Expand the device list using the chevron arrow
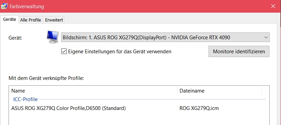 point(266,38)
